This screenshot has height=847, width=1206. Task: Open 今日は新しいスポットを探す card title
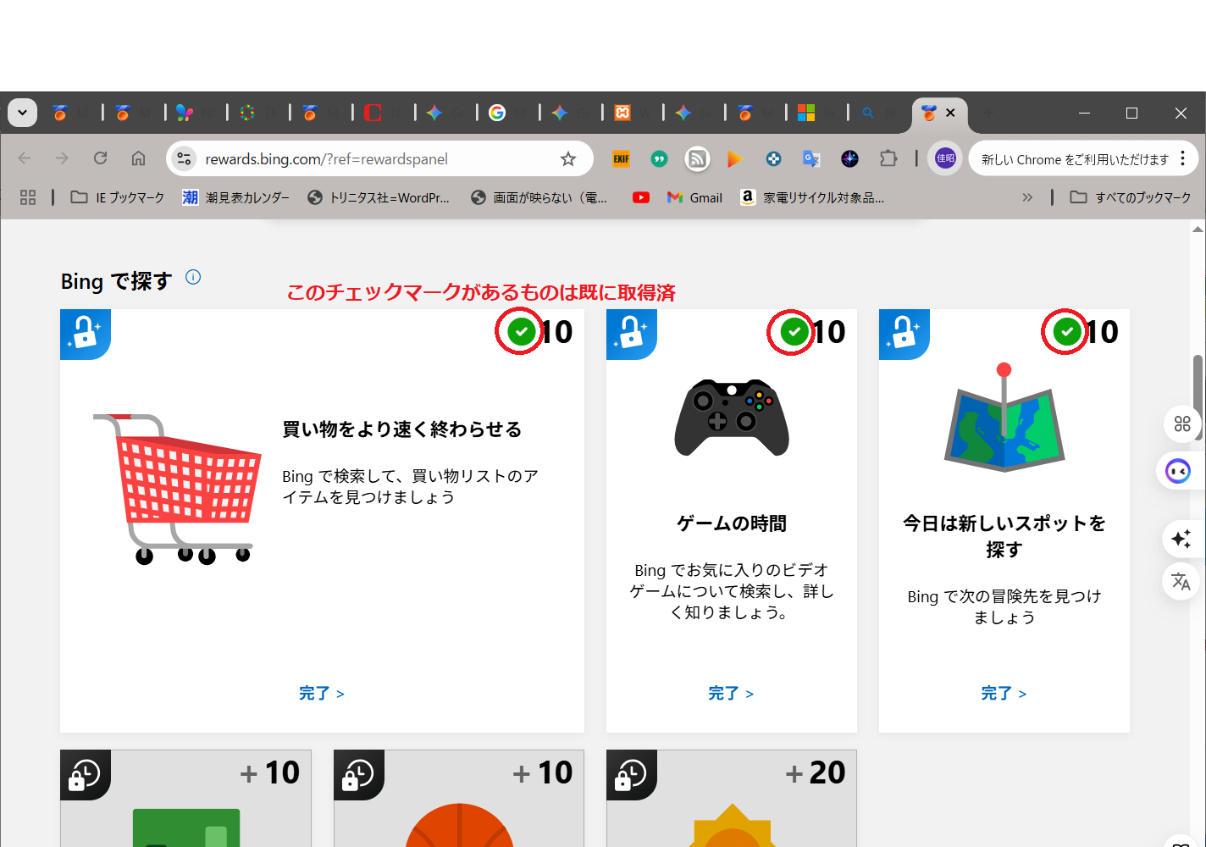click(1004, 536)
